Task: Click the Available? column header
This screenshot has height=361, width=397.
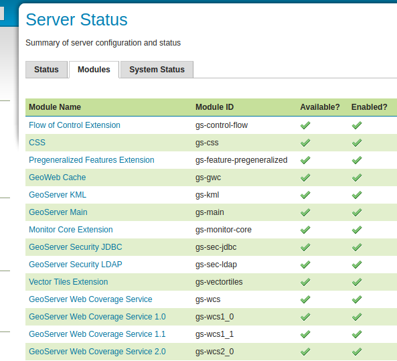Action: click(320, 107)
